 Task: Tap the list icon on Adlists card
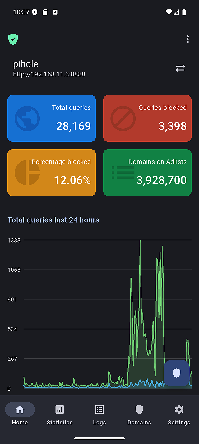click(x=123, y=173)
